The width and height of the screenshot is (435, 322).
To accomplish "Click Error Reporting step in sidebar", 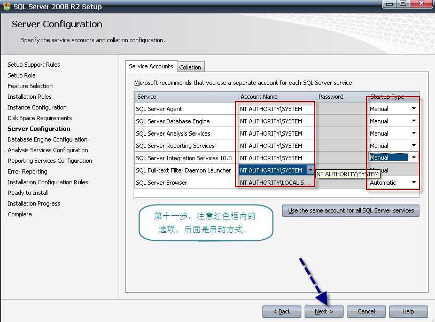I will tap(27, 171).
